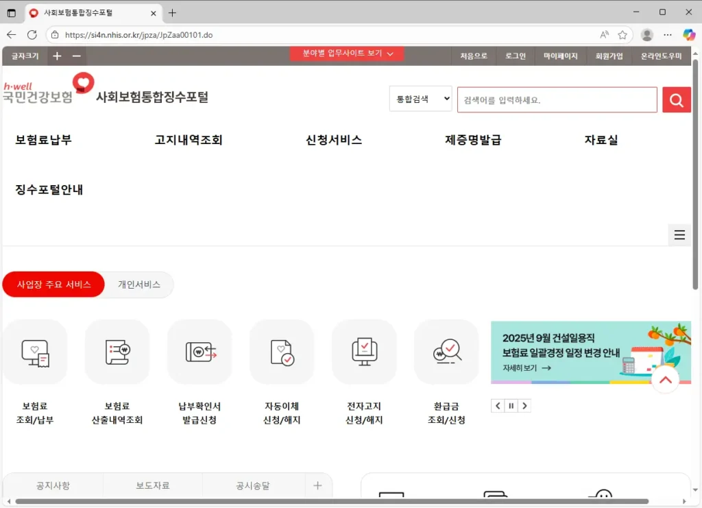Click the red search magnifier button
Image resolution: width=702 pixels, height=508 pixels.
(676, 99)
